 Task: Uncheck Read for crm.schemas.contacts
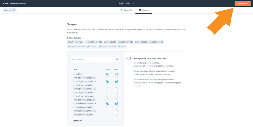[x=116, y=103]
